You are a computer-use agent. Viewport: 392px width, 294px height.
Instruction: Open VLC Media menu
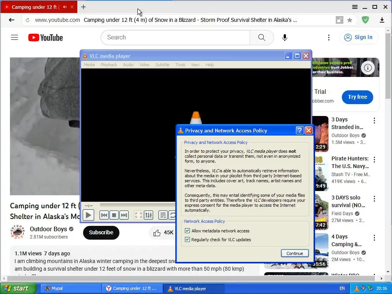(89, 65)
